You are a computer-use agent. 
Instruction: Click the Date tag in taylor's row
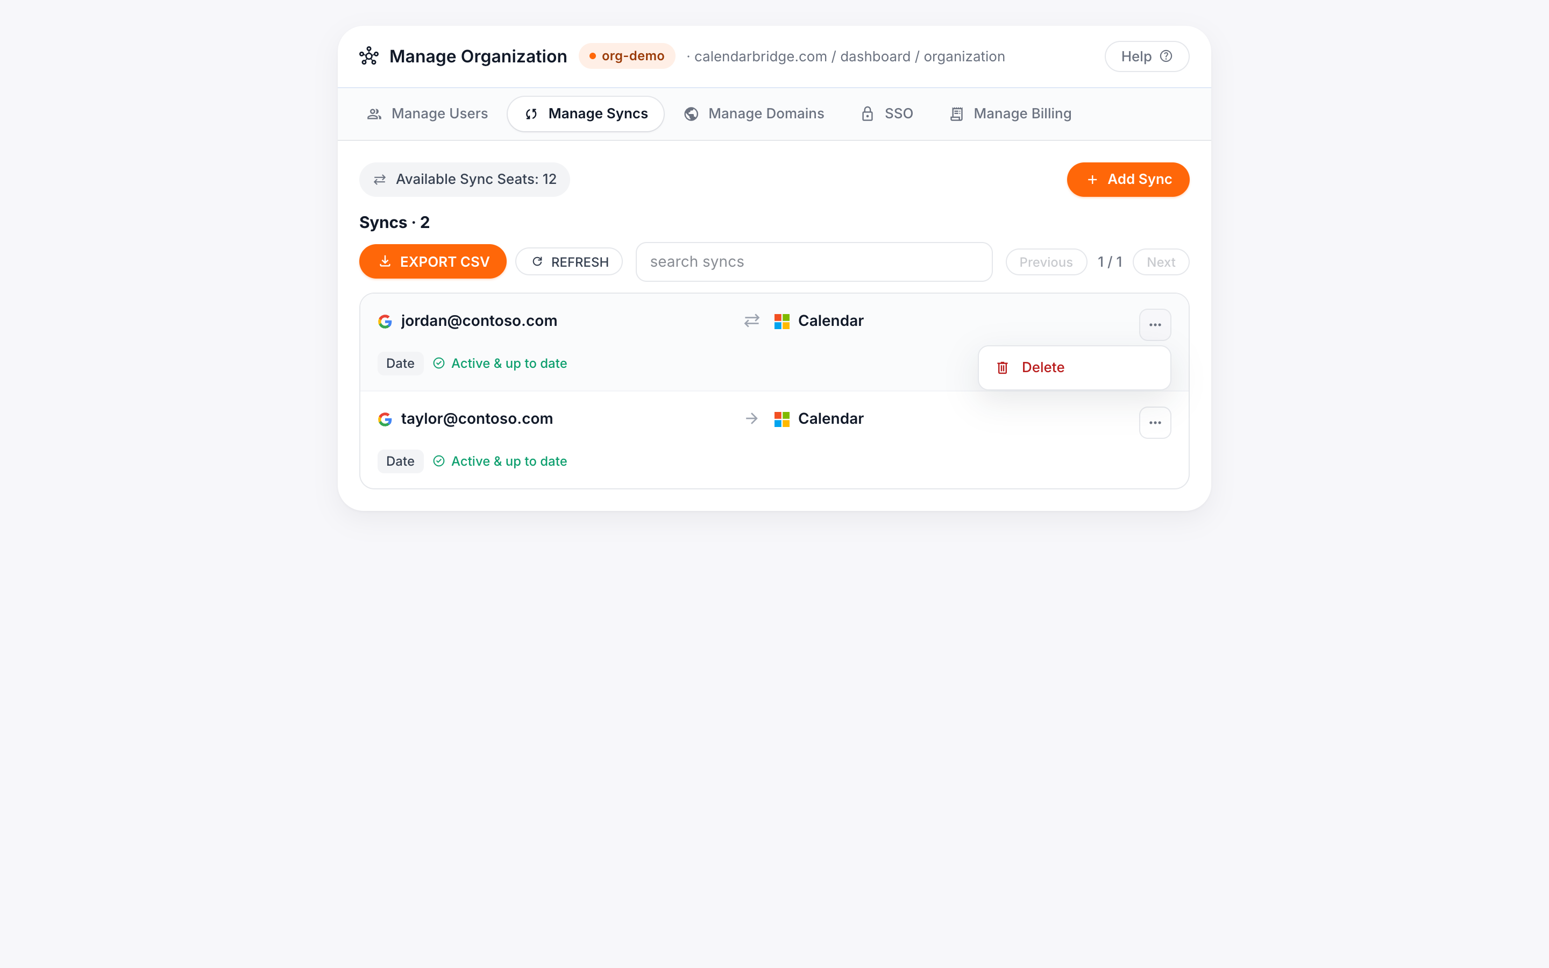400,461
